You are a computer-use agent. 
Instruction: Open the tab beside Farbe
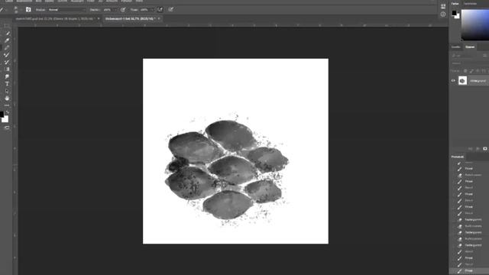pyautogui.click(x=470, y=4)
